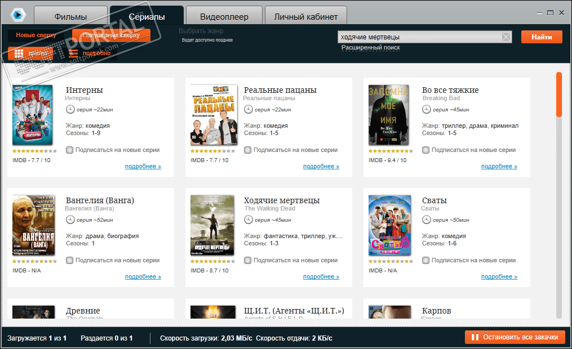Click star rating under Вангелия poster
This screenshot has width=572, height=349.
click(34, 261)
